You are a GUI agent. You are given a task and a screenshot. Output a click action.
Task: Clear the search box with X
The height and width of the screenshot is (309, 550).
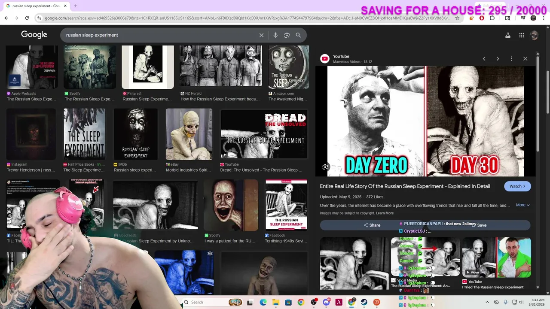pyautogui.click(x=261, y=35)
